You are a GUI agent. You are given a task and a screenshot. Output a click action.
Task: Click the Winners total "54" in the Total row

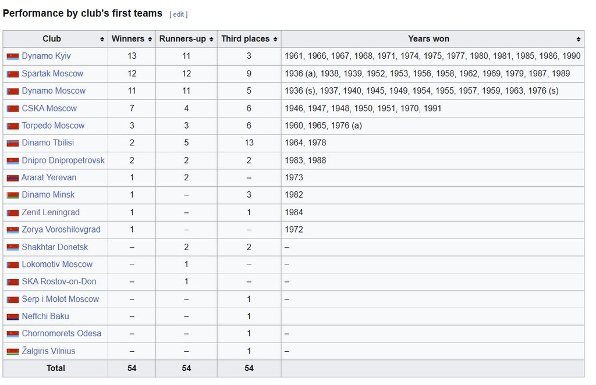tap(132, 368)
